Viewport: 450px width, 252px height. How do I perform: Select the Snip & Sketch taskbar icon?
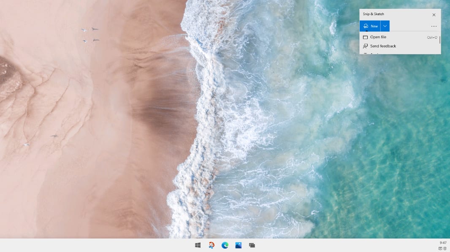click(211, 245)
